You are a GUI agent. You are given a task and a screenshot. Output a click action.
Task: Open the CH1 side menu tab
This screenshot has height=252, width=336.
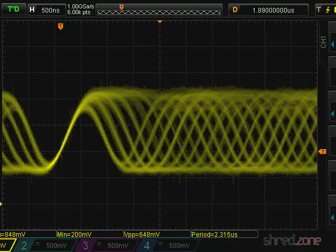[x=323, y=43]
